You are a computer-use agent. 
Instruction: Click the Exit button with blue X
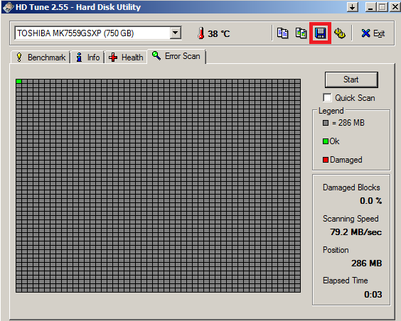[373, 33]
